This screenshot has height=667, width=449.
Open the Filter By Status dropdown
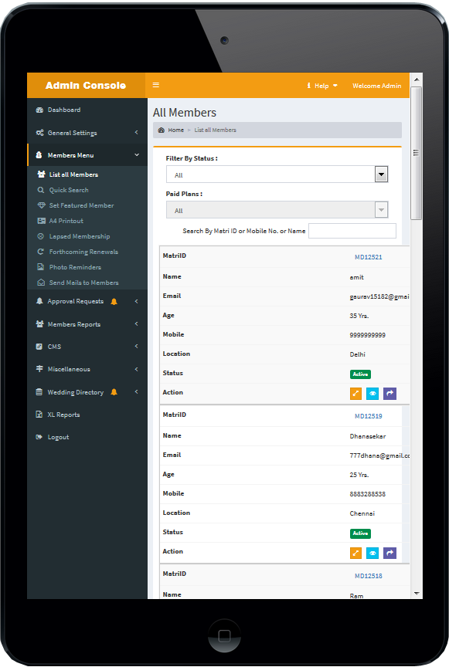tap(277, 174)
